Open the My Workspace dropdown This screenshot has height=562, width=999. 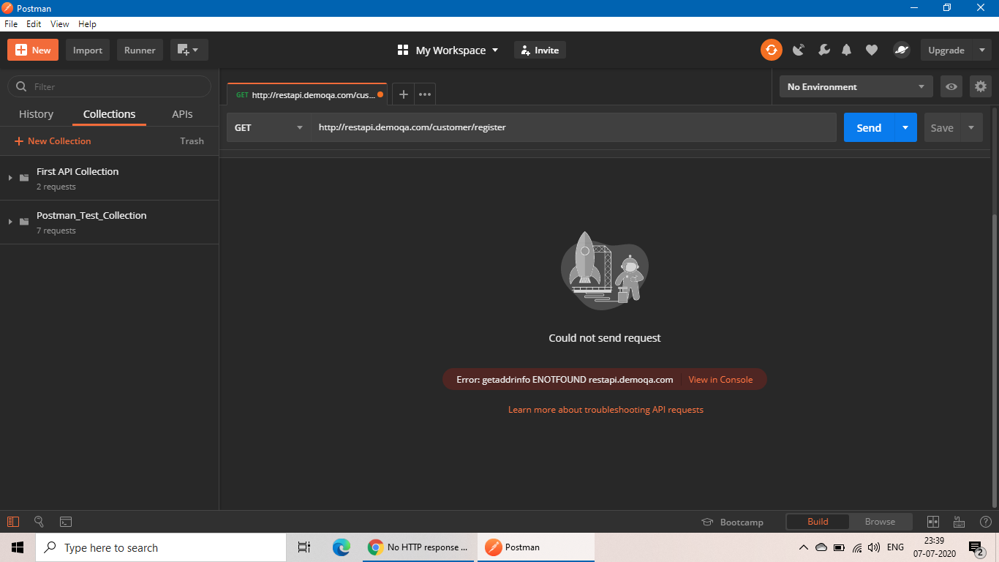click(x=447, y=50)
